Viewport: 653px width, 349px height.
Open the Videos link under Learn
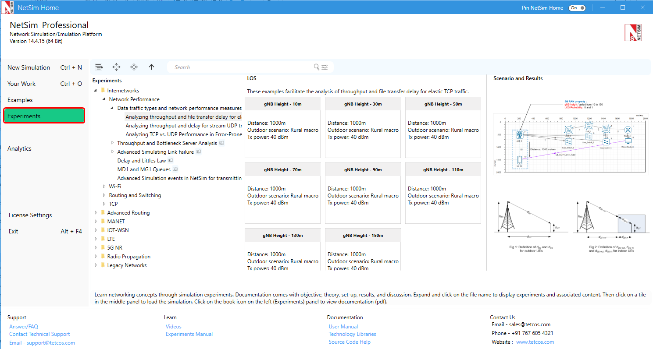[x=174, y=327]
